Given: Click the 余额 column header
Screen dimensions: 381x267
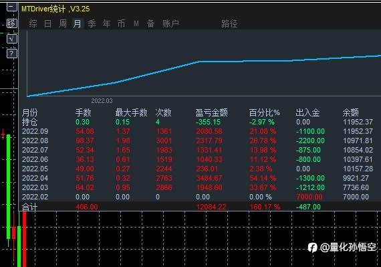Looking at the screenshot, I should coord(351,112).
